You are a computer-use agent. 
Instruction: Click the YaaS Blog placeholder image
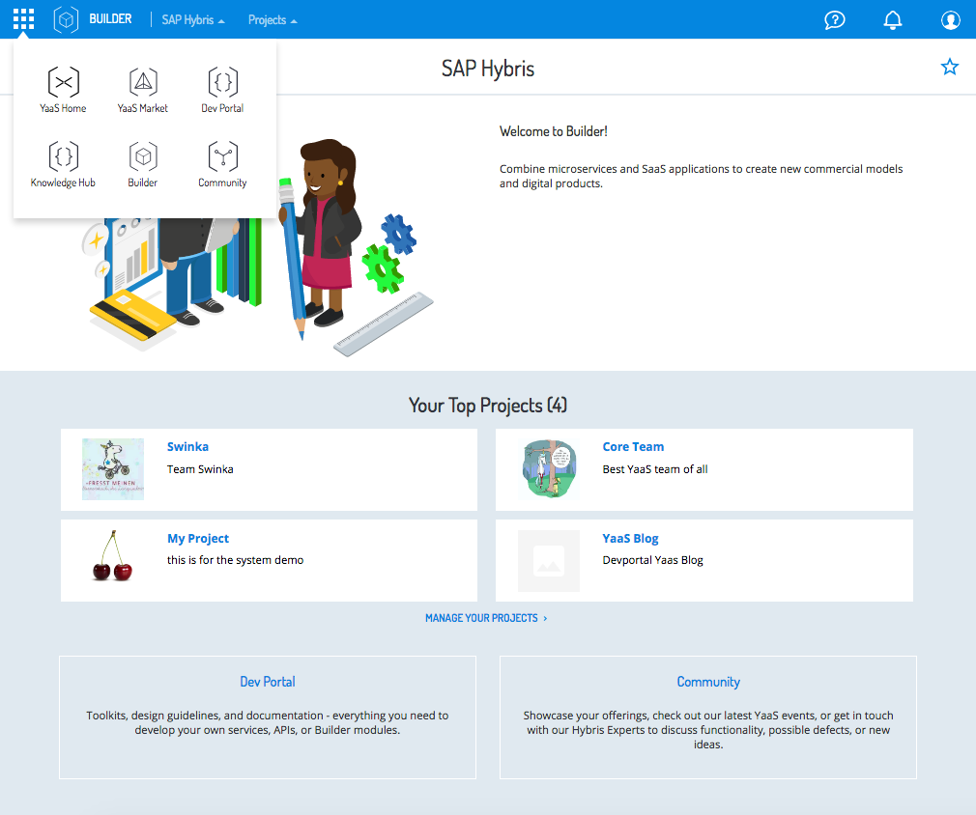click(548, 560)
